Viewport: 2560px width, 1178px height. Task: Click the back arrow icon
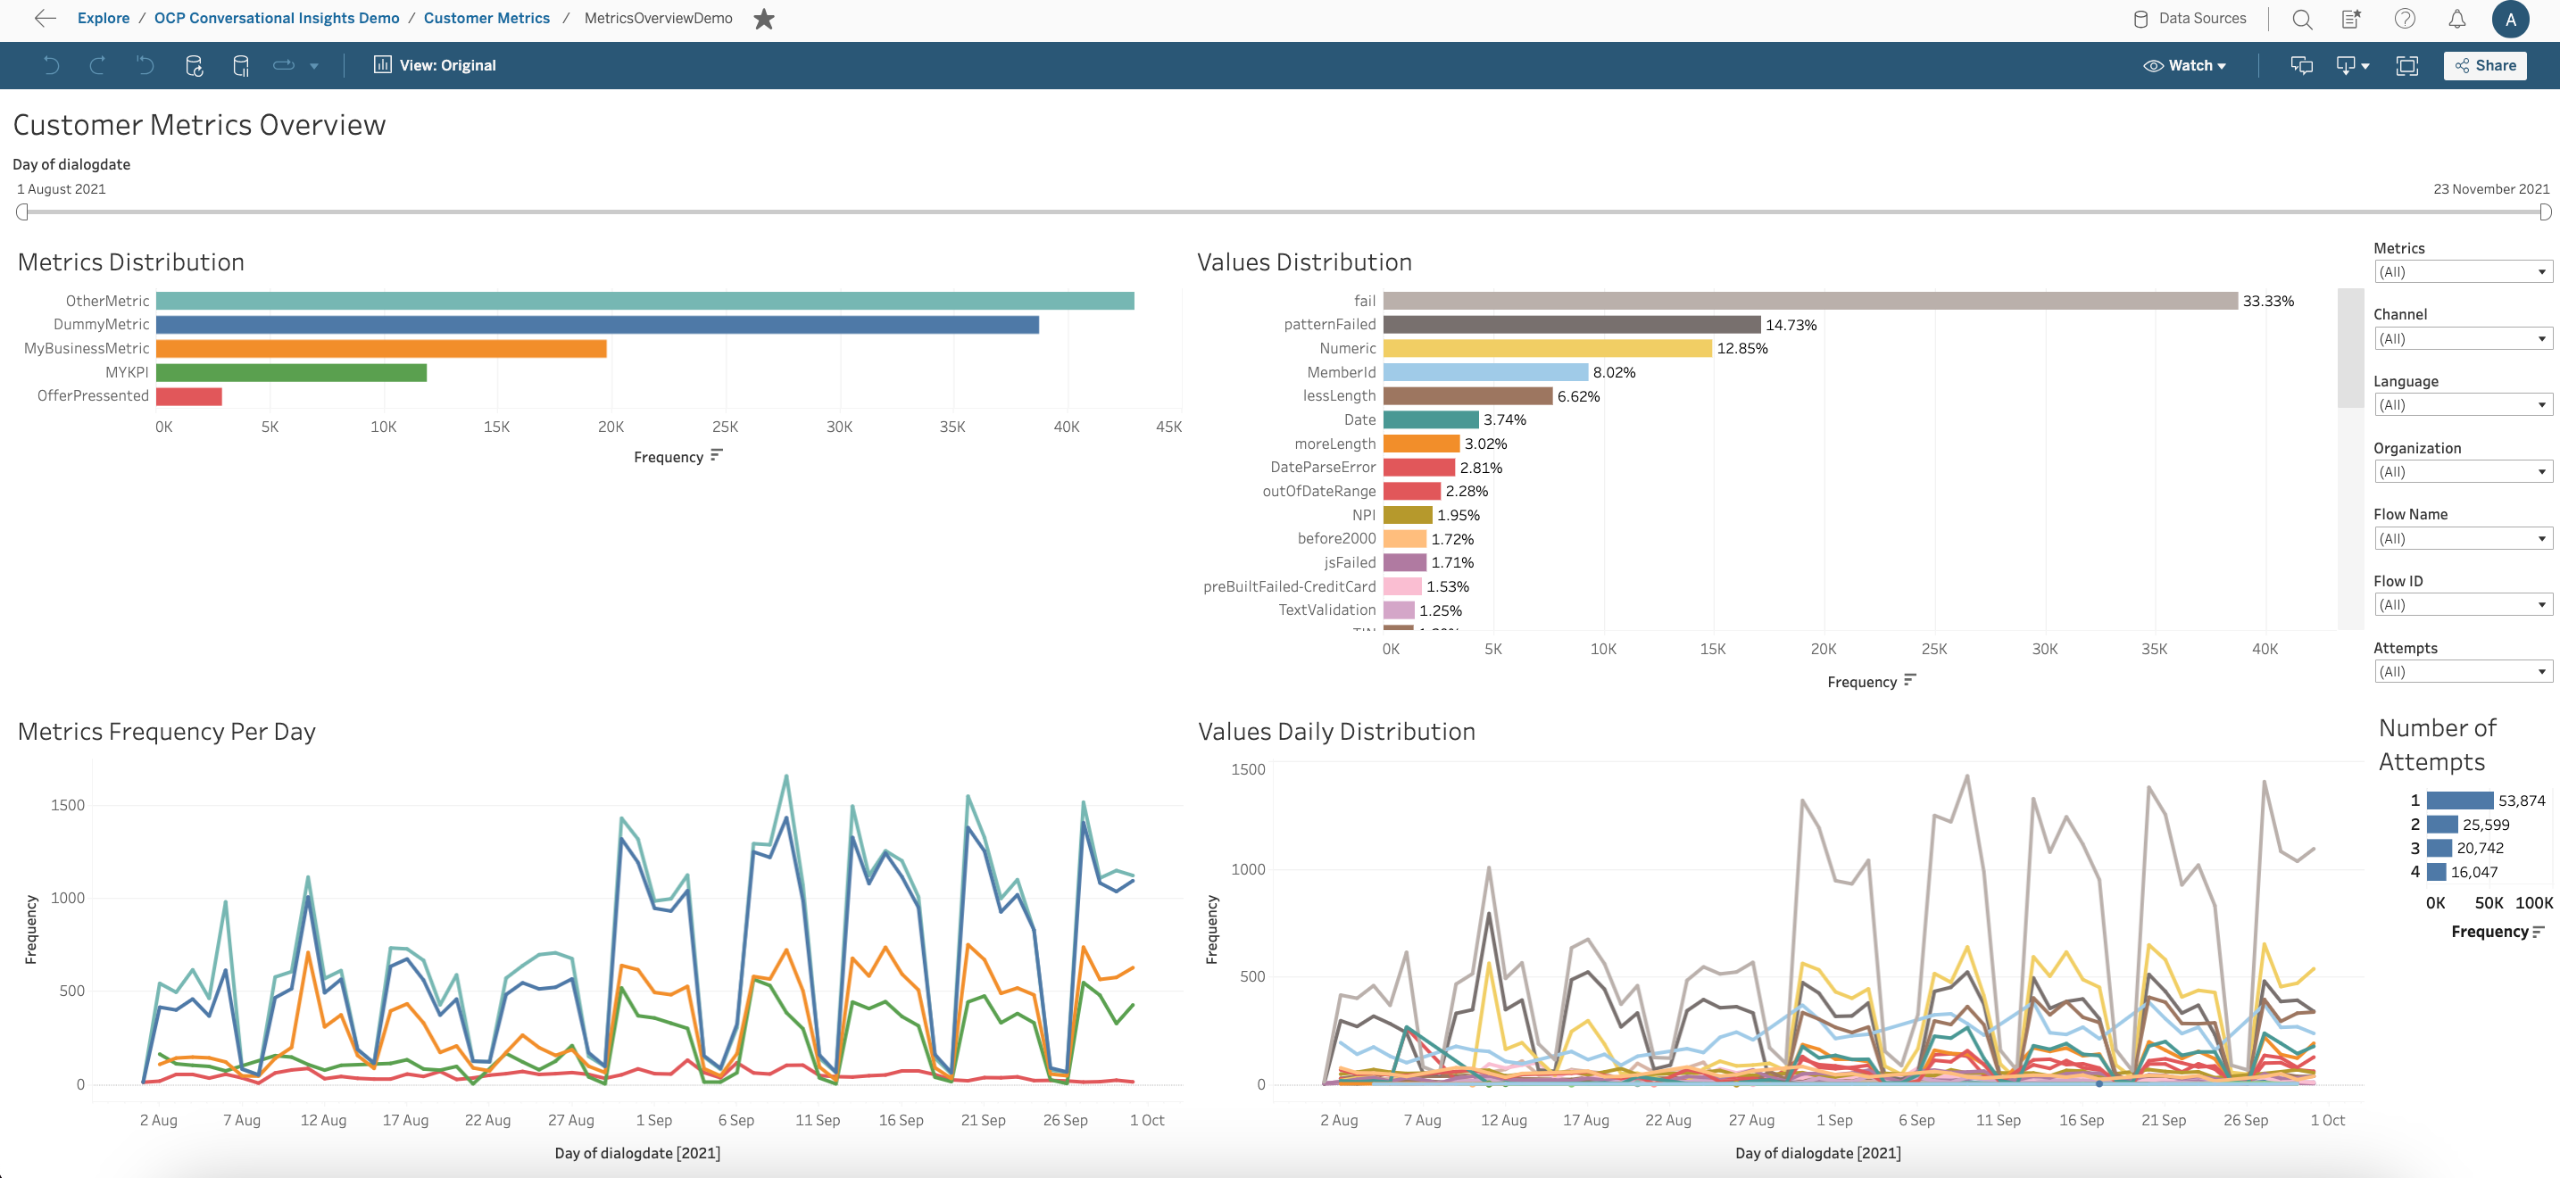45,18
